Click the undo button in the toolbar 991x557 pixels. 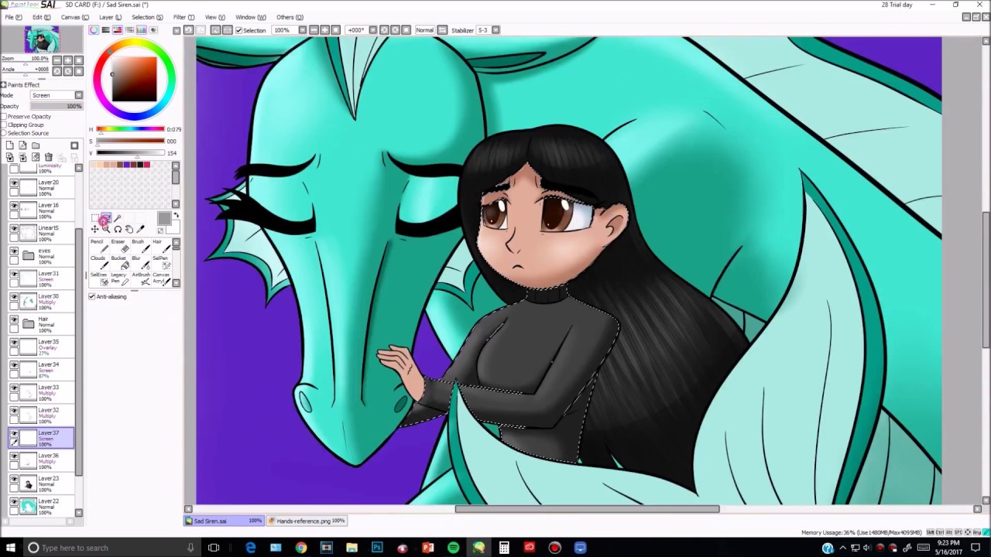188,30
